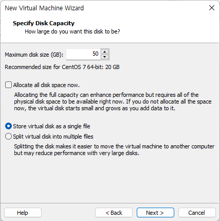Close the New Virtual Machine Wizard window
This screenshot has height=221, width=220.
[212, 8]
